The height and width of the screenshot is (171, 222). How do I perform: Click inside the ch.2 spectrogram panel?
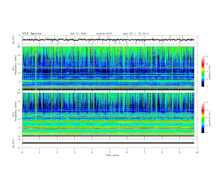(108, 115)
